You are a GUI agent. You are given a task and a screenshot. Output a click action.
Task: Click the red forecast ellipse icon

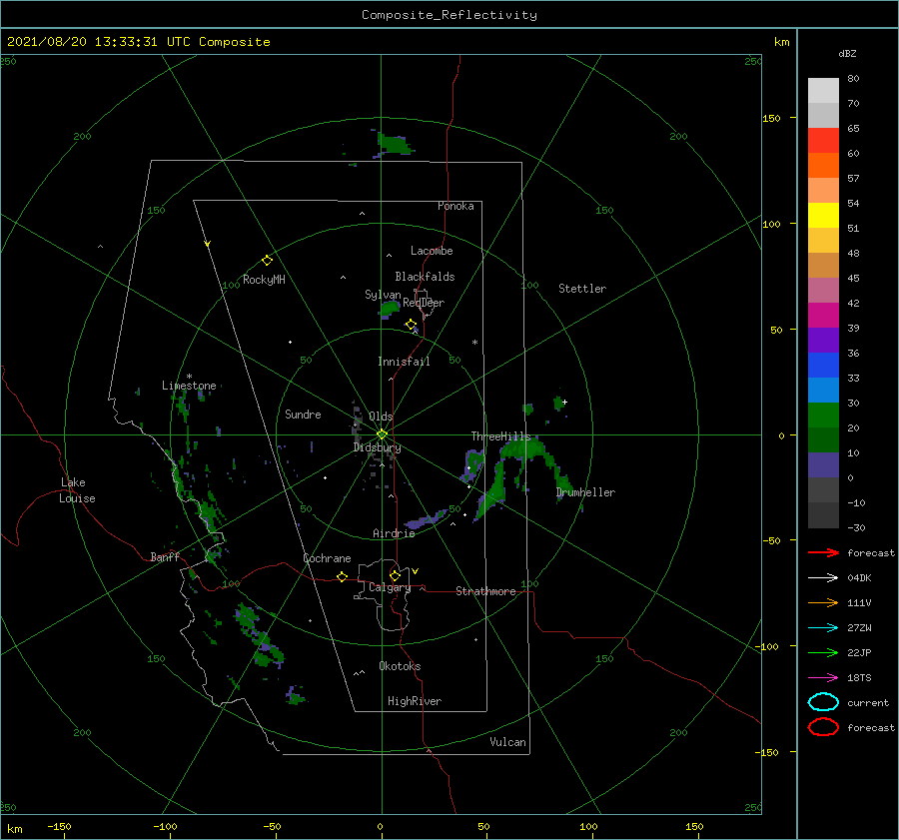point(823,727)
